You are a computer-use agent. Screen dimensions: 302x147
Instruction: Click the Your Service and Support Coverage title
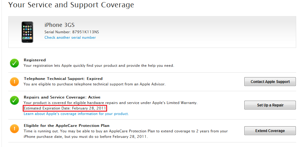[71, 5]
